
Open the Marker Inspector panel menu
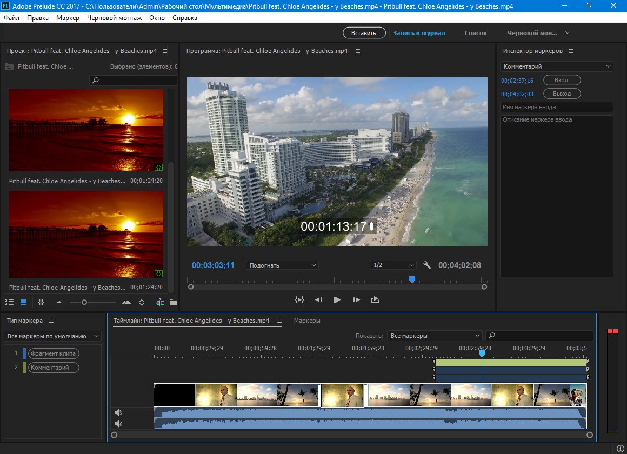[x=571, y=51]
